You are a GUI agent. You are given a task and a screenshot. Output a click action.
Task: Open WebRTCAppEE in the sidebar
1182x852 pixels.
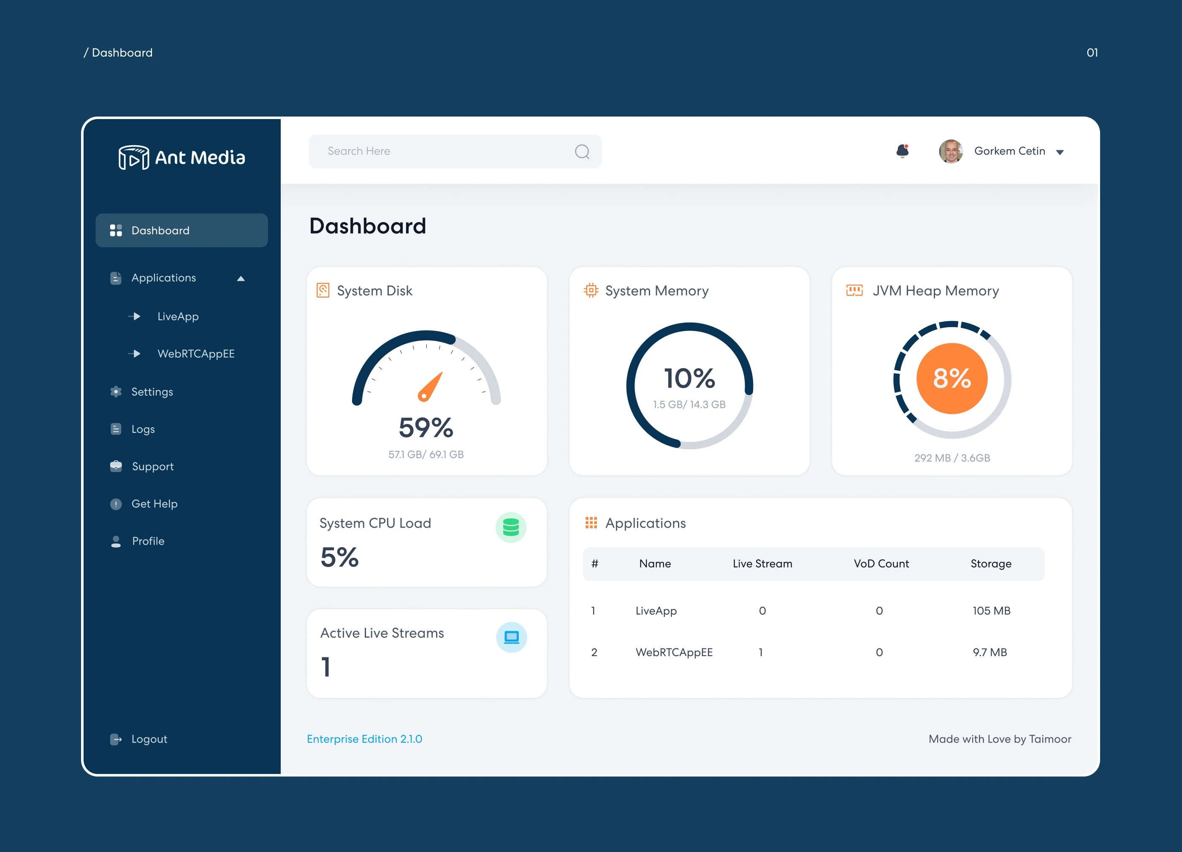195,354
